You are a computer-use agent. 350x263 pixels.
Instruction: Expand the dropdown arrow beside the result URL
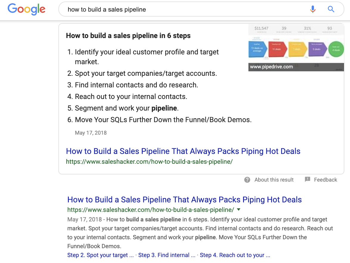(238, 210)
